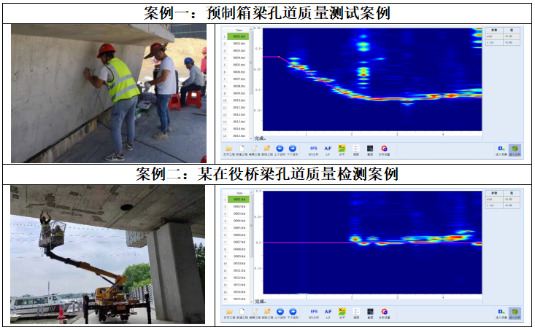
Task: Go to previous waveform in case one software
Action: pos(280,149)
